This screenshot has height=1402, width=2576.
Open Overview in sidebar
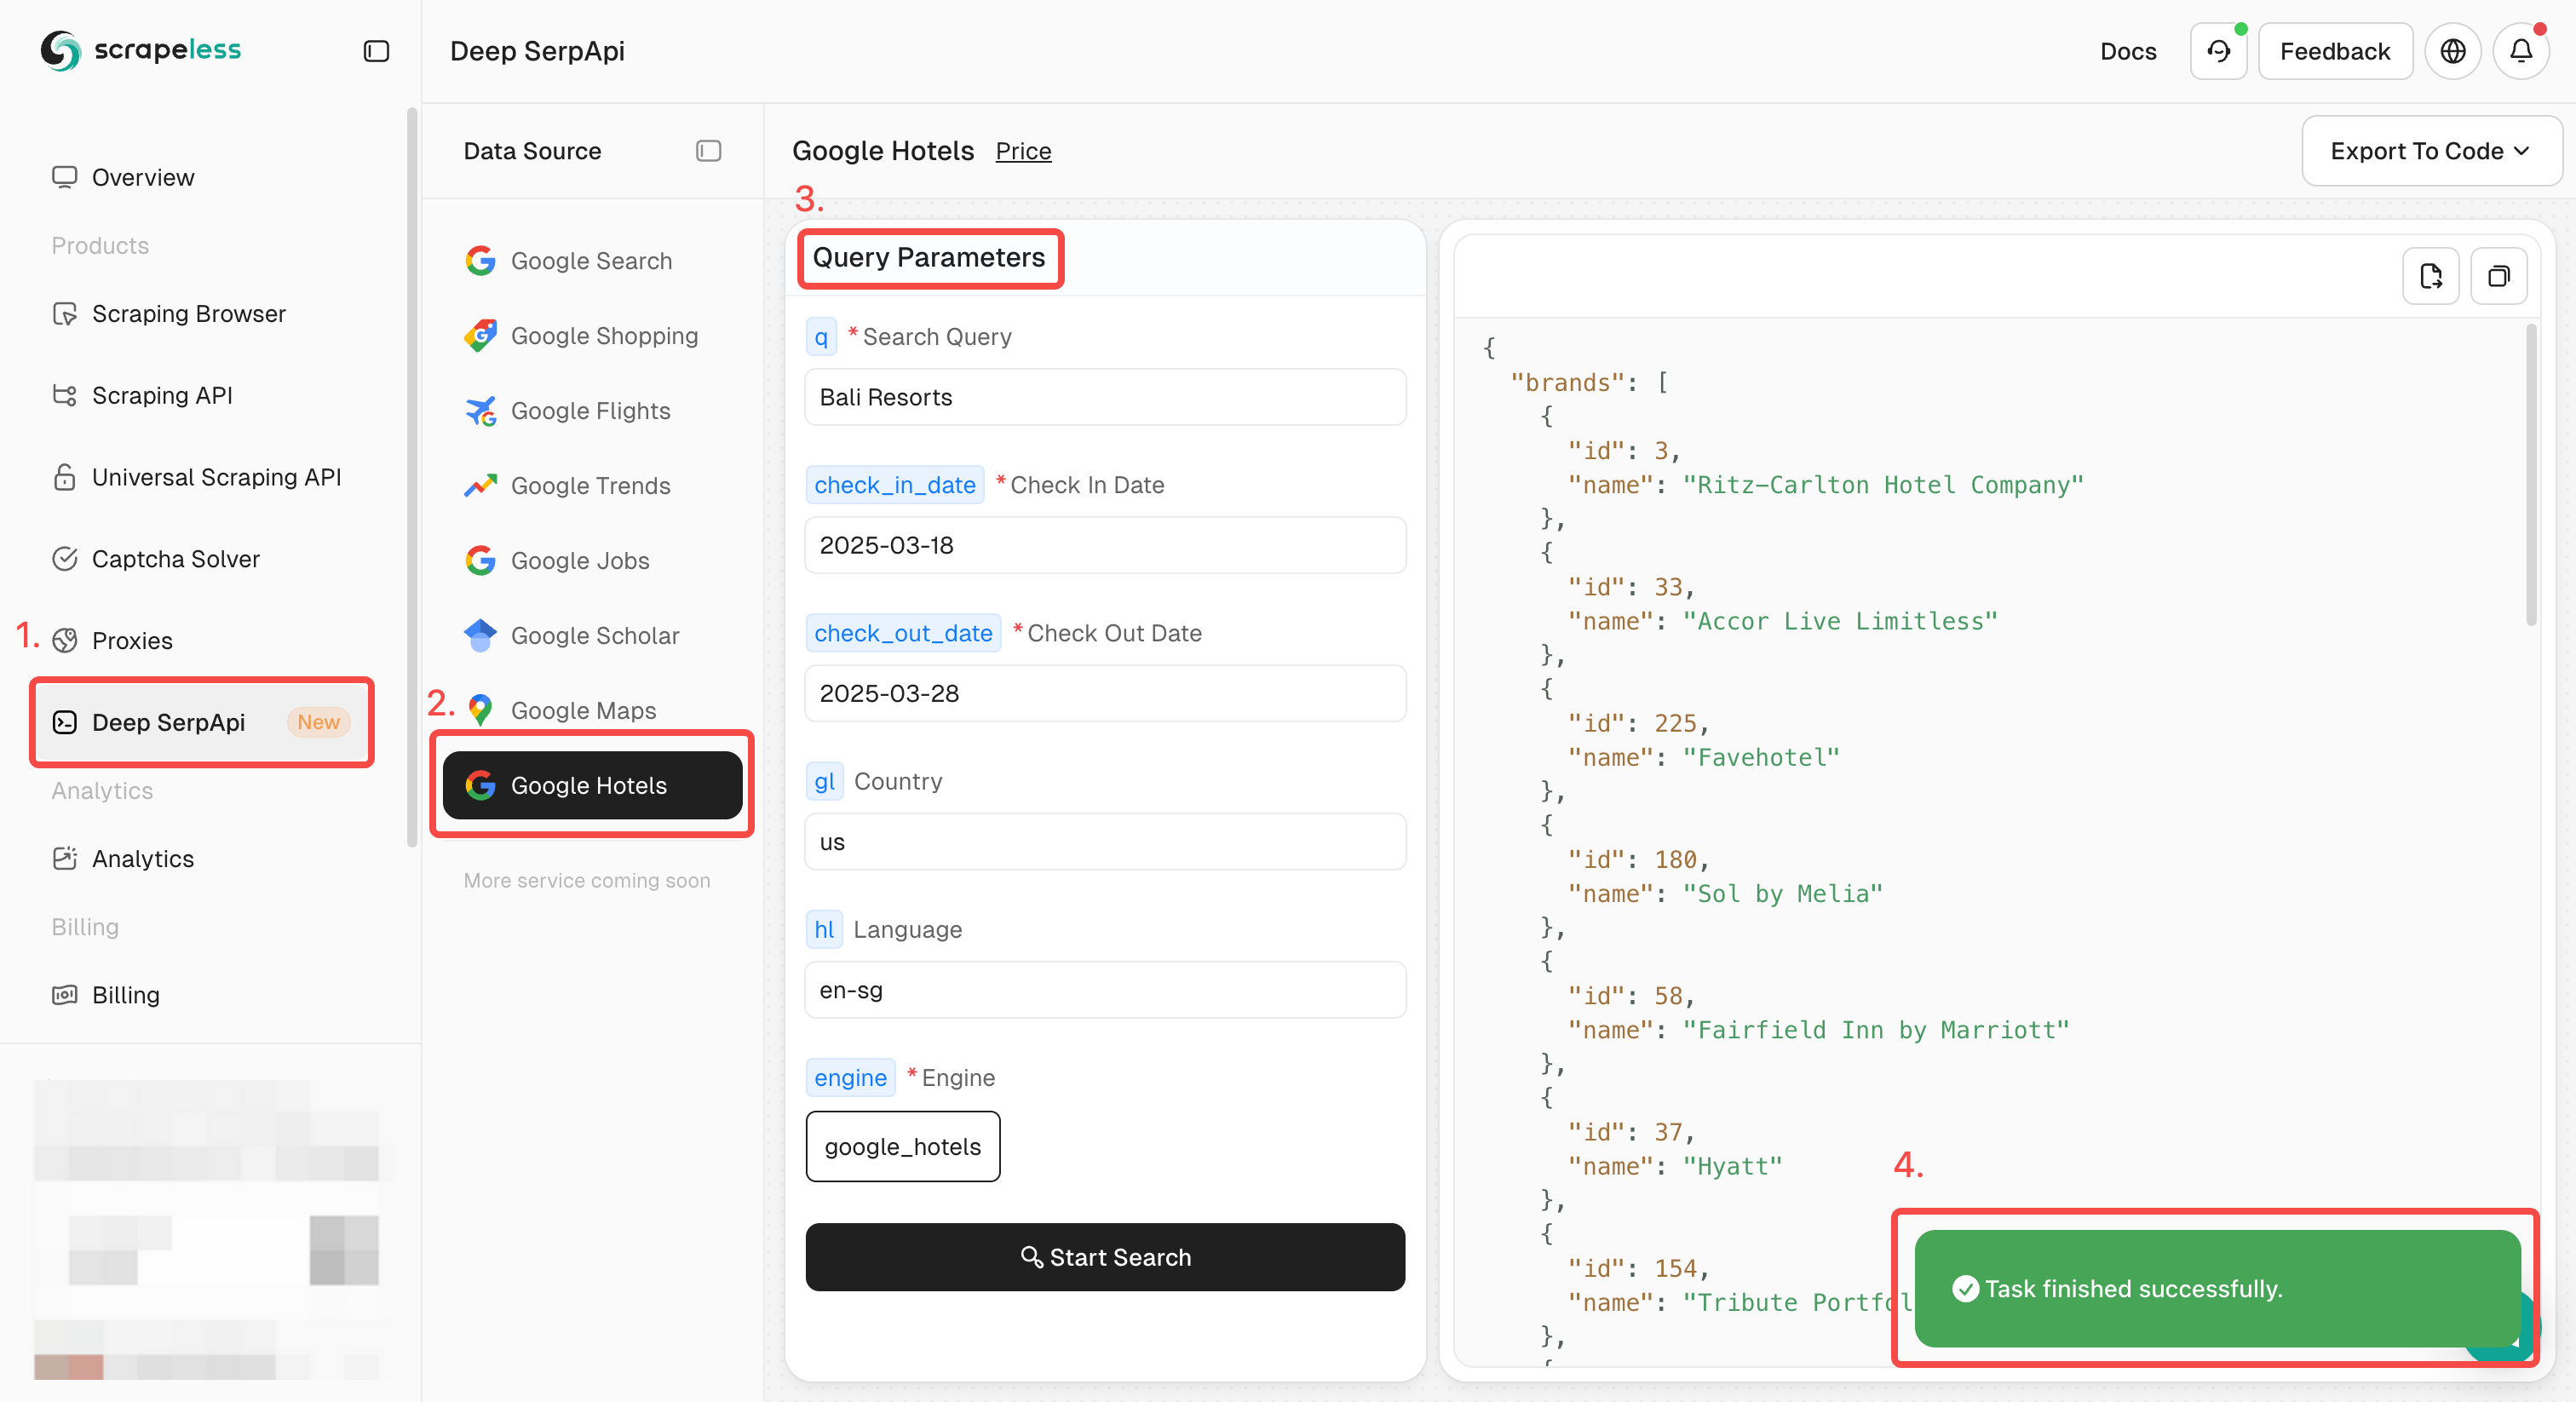(x=142, y=177)
